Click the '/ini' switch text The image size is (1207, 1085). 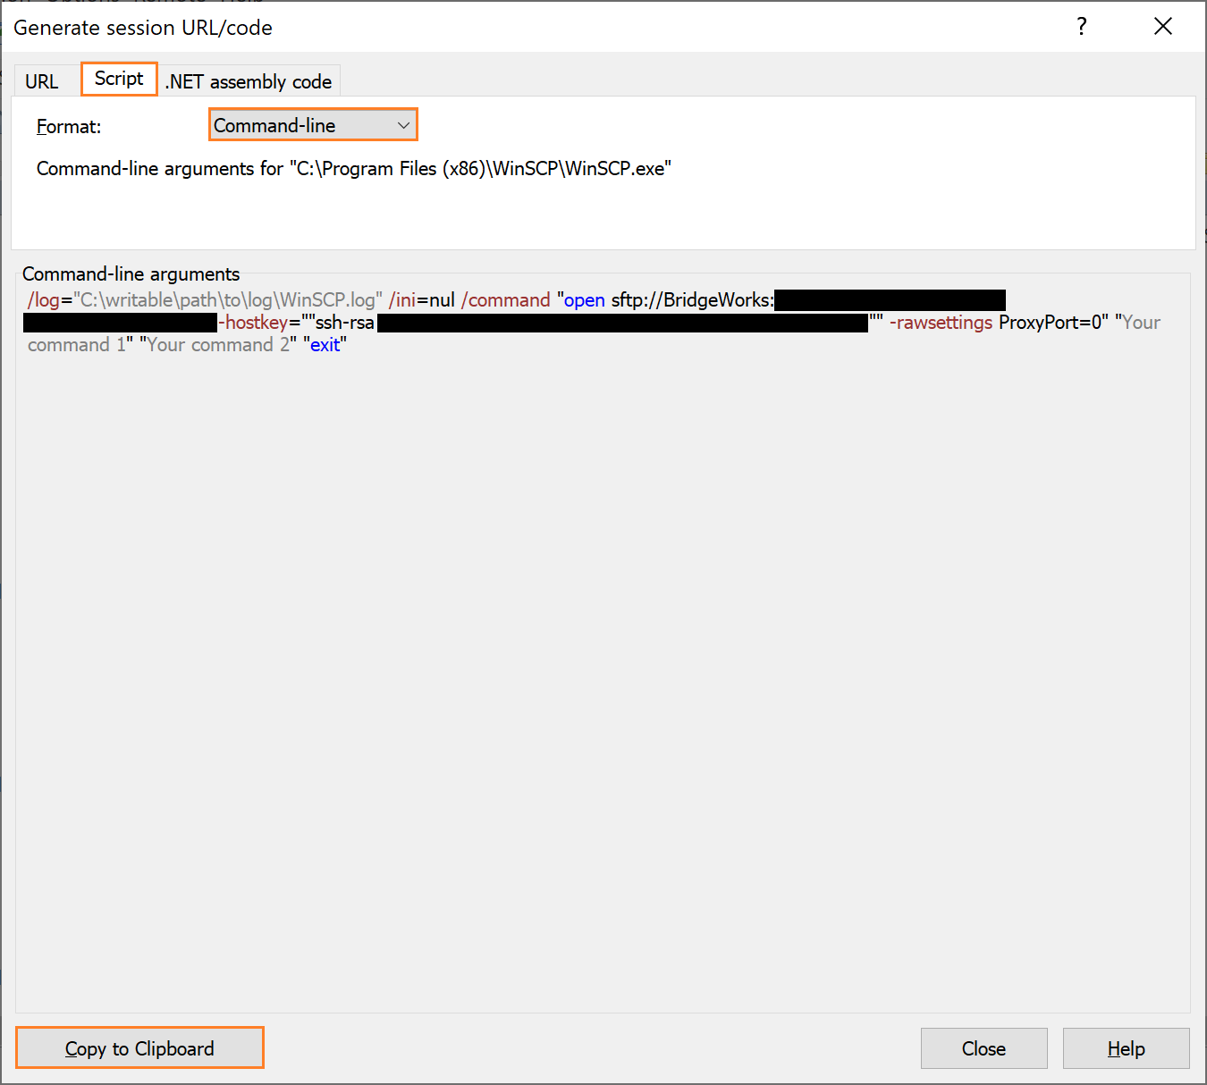[x=402, y=300]
